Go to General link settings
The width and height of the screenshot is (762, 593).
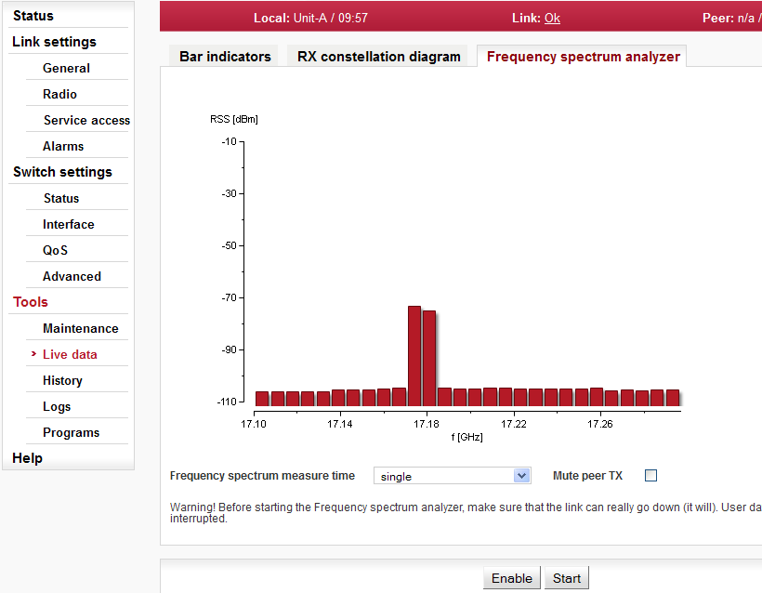tap(66, 68)
